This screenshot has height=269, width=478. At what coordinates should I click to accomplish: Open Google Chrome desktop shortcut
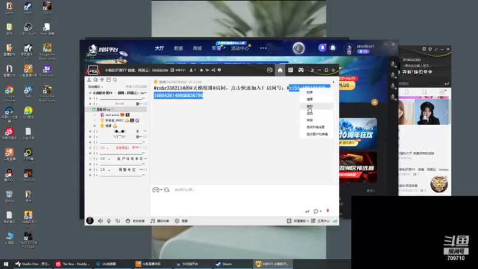click(x=9, y=93)
